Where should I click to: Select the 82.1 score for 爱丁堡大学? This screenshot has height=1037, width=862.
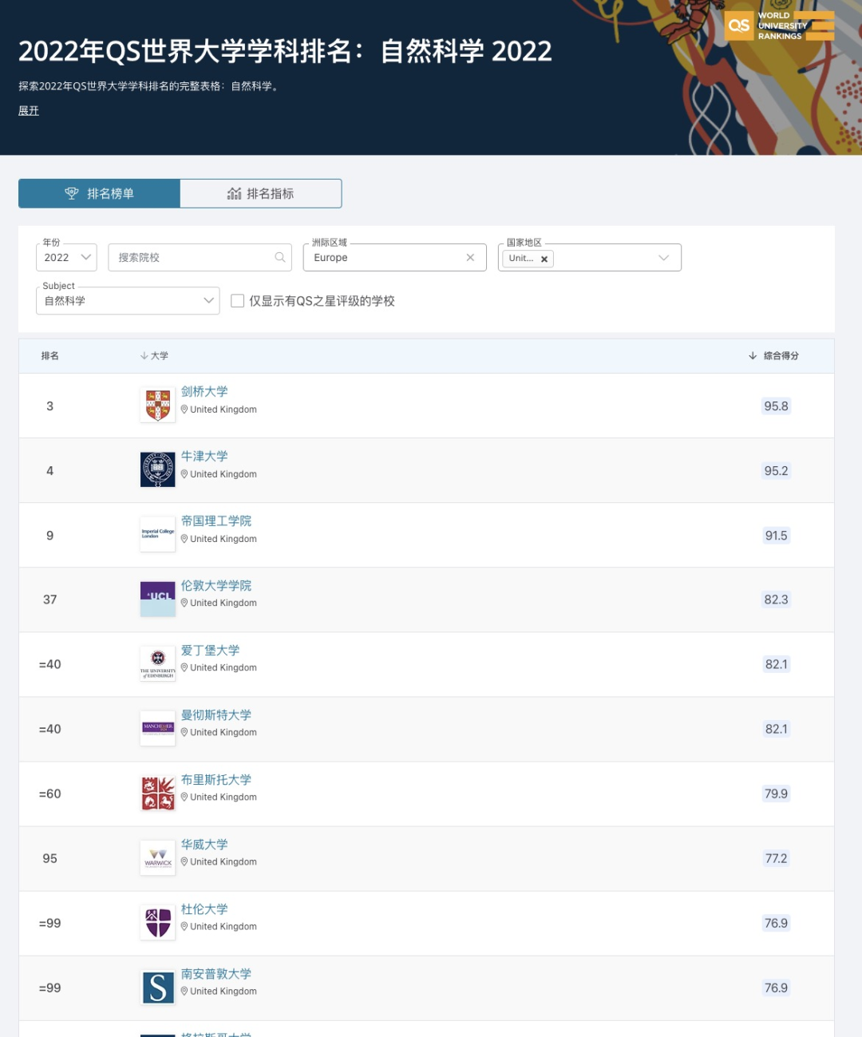point(776,664)
